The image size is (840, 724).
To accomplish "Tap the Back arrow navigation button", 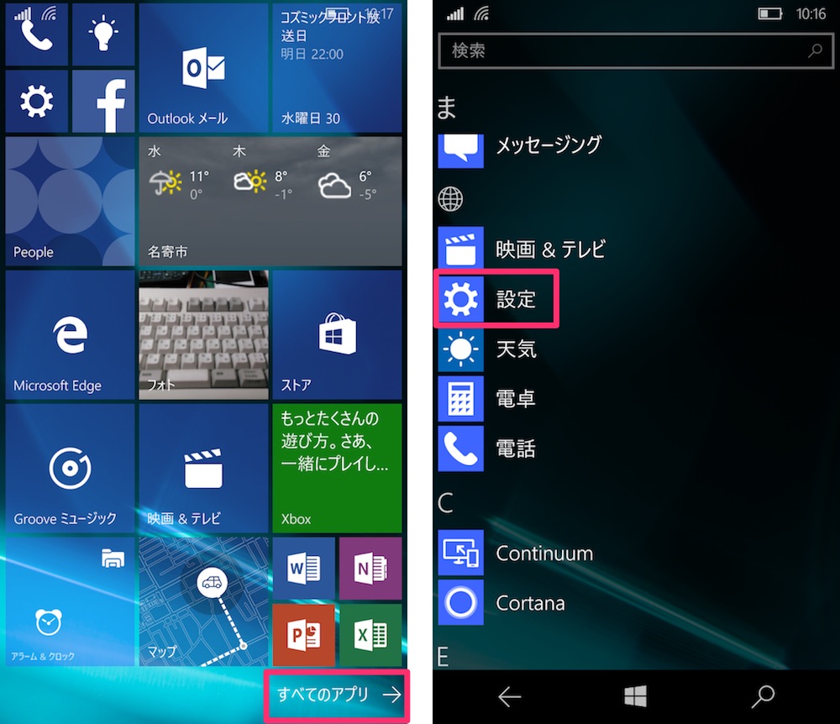I will pyautogui.click(x=510, y=696).
